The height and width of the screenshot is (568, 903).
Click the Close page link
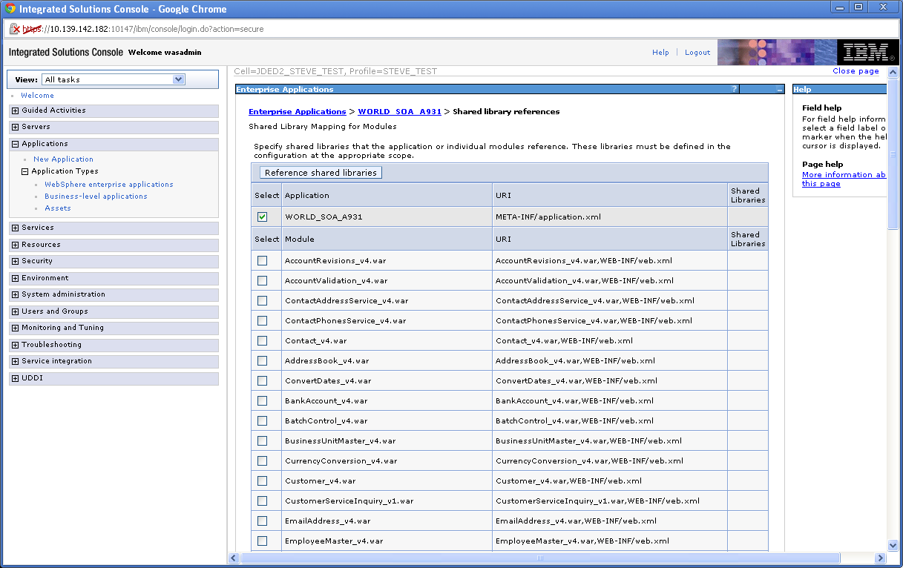pos(856,71)
